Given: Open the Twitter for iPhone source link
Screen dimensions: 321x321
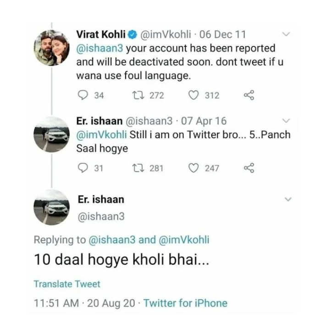Looking at the screenshot, I should coord(185,303).
